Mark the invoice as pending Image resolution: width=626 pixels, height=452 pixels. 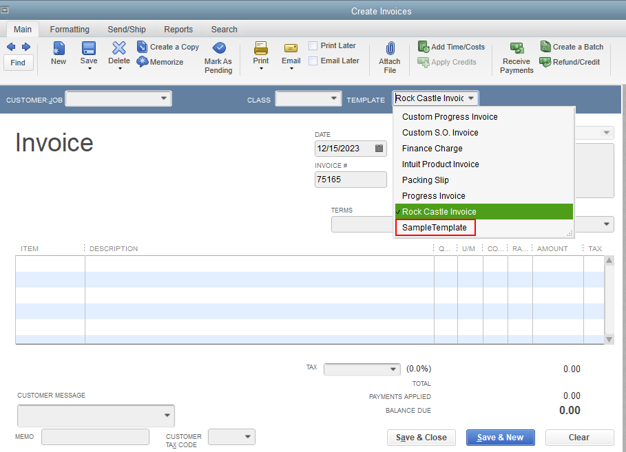(x=218, y=55)
